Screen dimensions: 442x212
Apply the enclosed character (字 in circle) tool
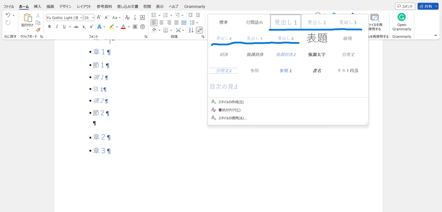tap(142, 27)
